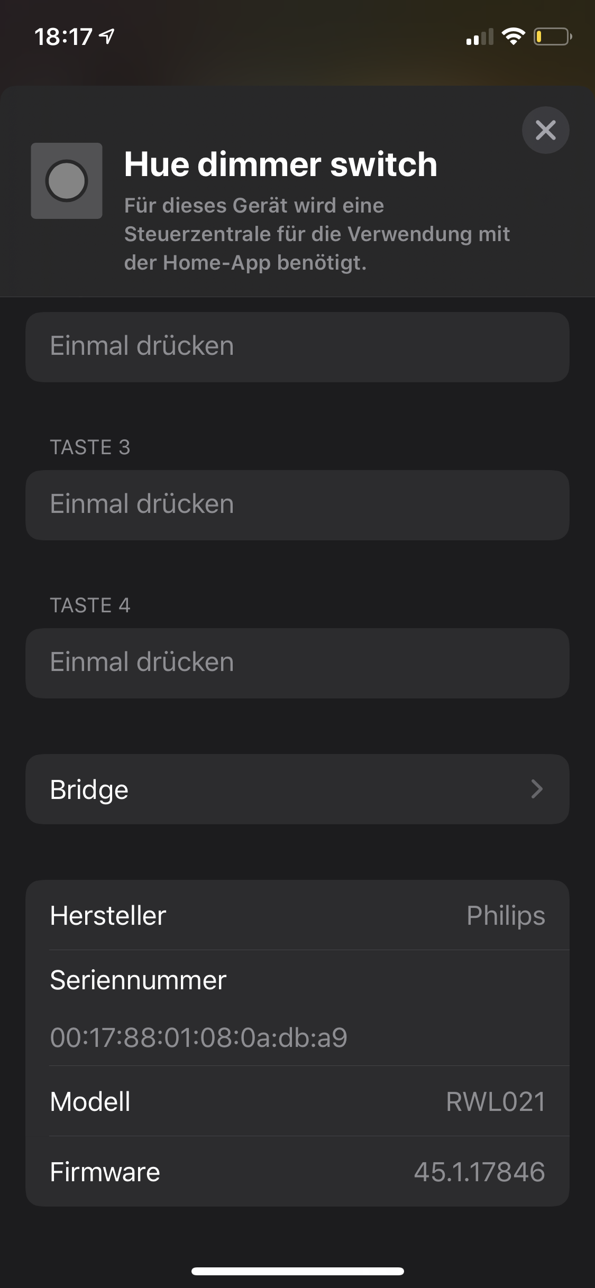Tap the Wi-Fi status icon

512,36
